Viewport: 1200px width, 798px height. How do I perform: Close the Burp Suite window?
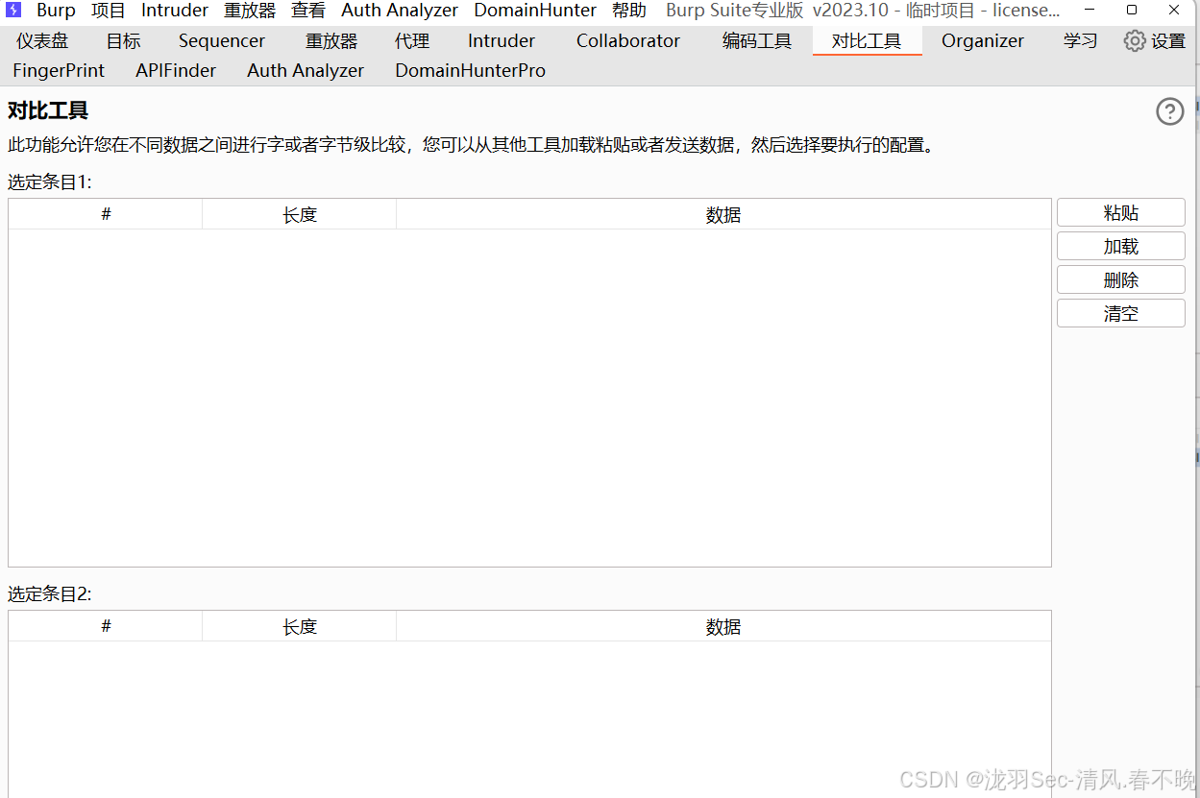tap(1175, 10)
